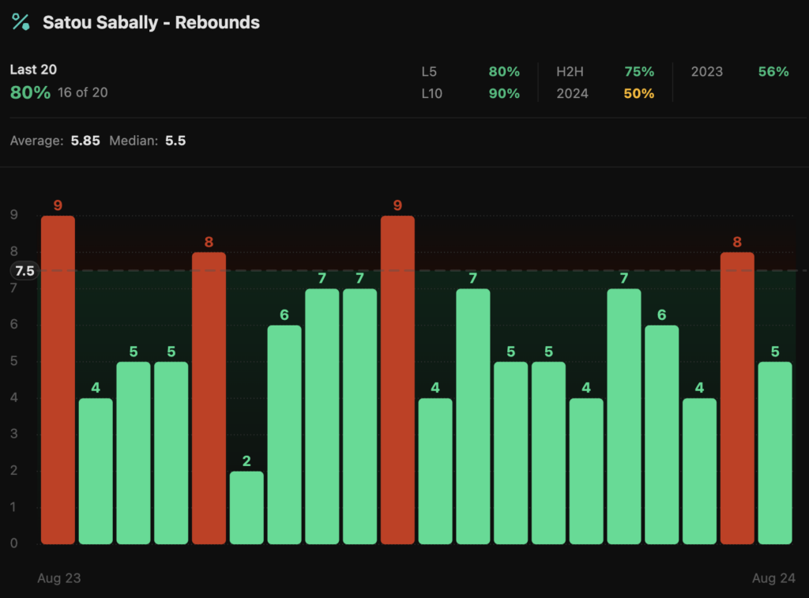This screenshot has height=598, width=809.
Task: Click the percent icon beside the title
Action: click(21, 22)
